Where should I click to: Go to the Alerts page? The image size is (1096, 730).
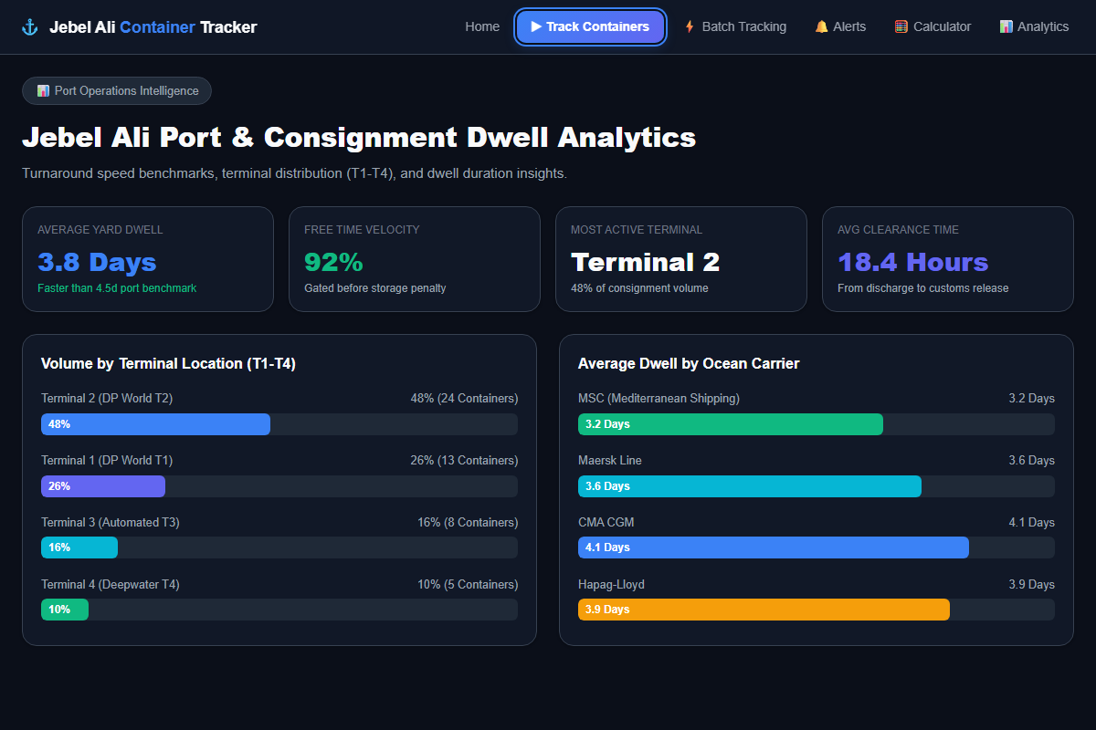[x=840, y=27]
